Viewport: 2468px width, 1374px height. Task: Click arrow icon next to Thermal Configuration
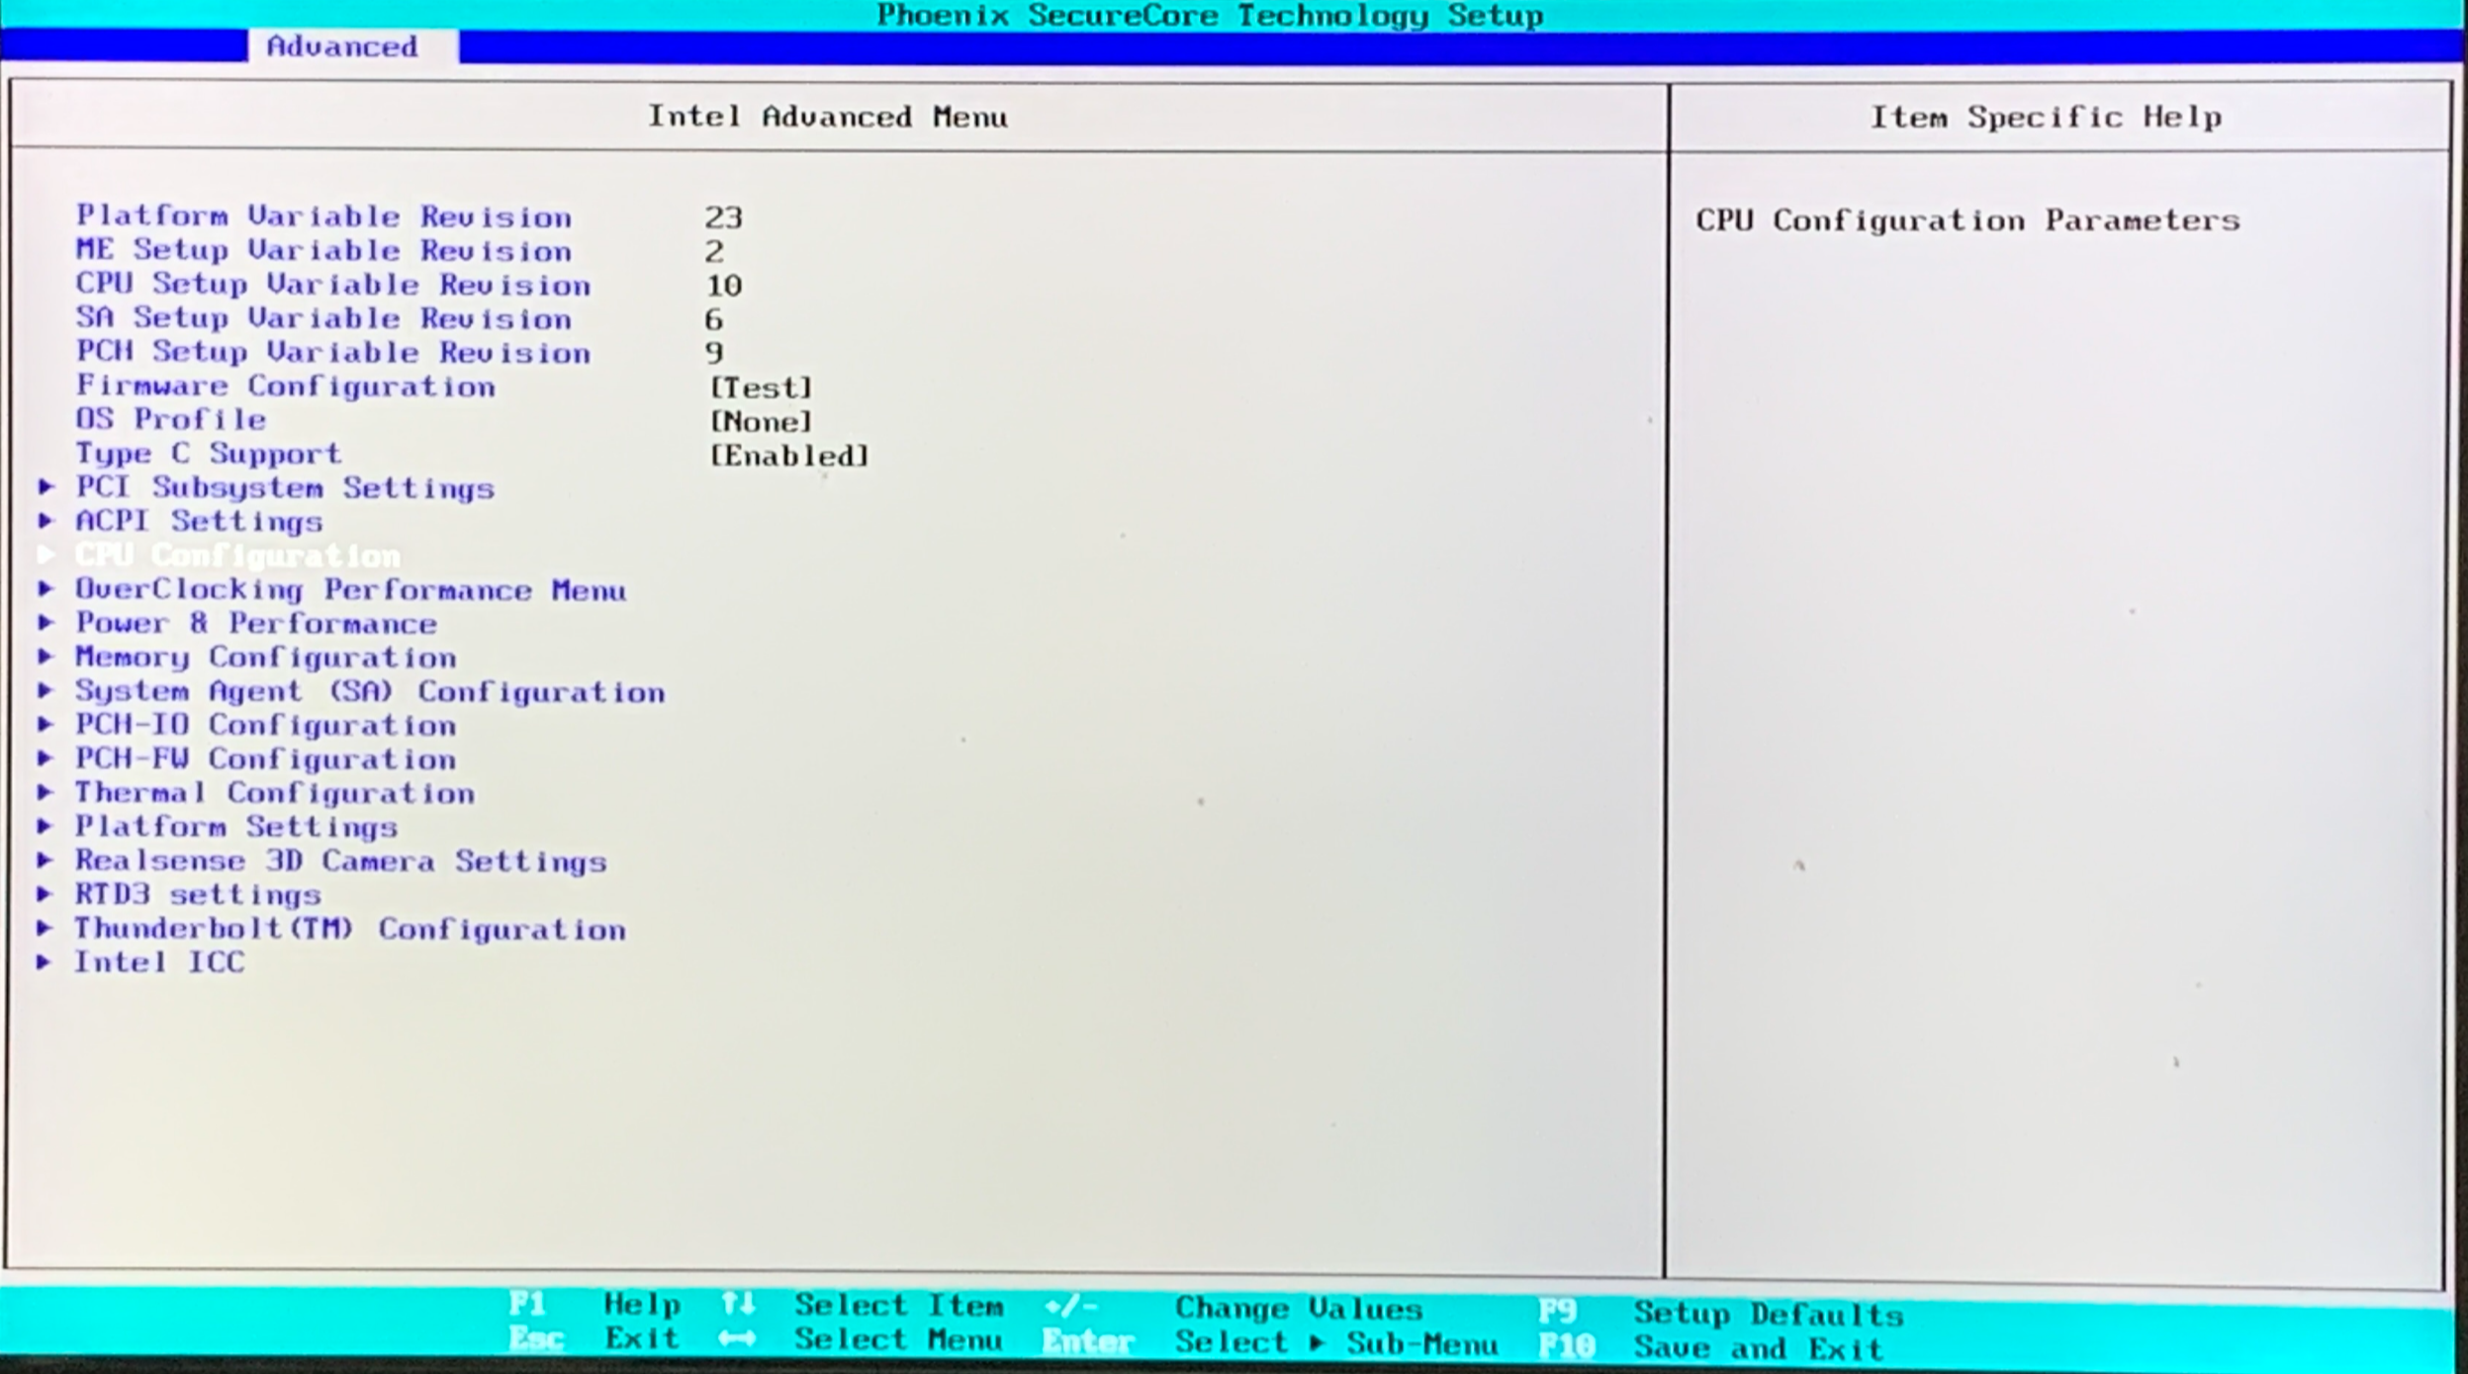click(x=46, y=792)
